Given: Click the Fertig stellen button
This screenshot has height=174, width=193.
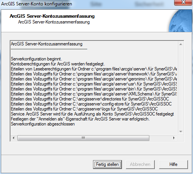Looking at the screenshot, I should [107, 164].
